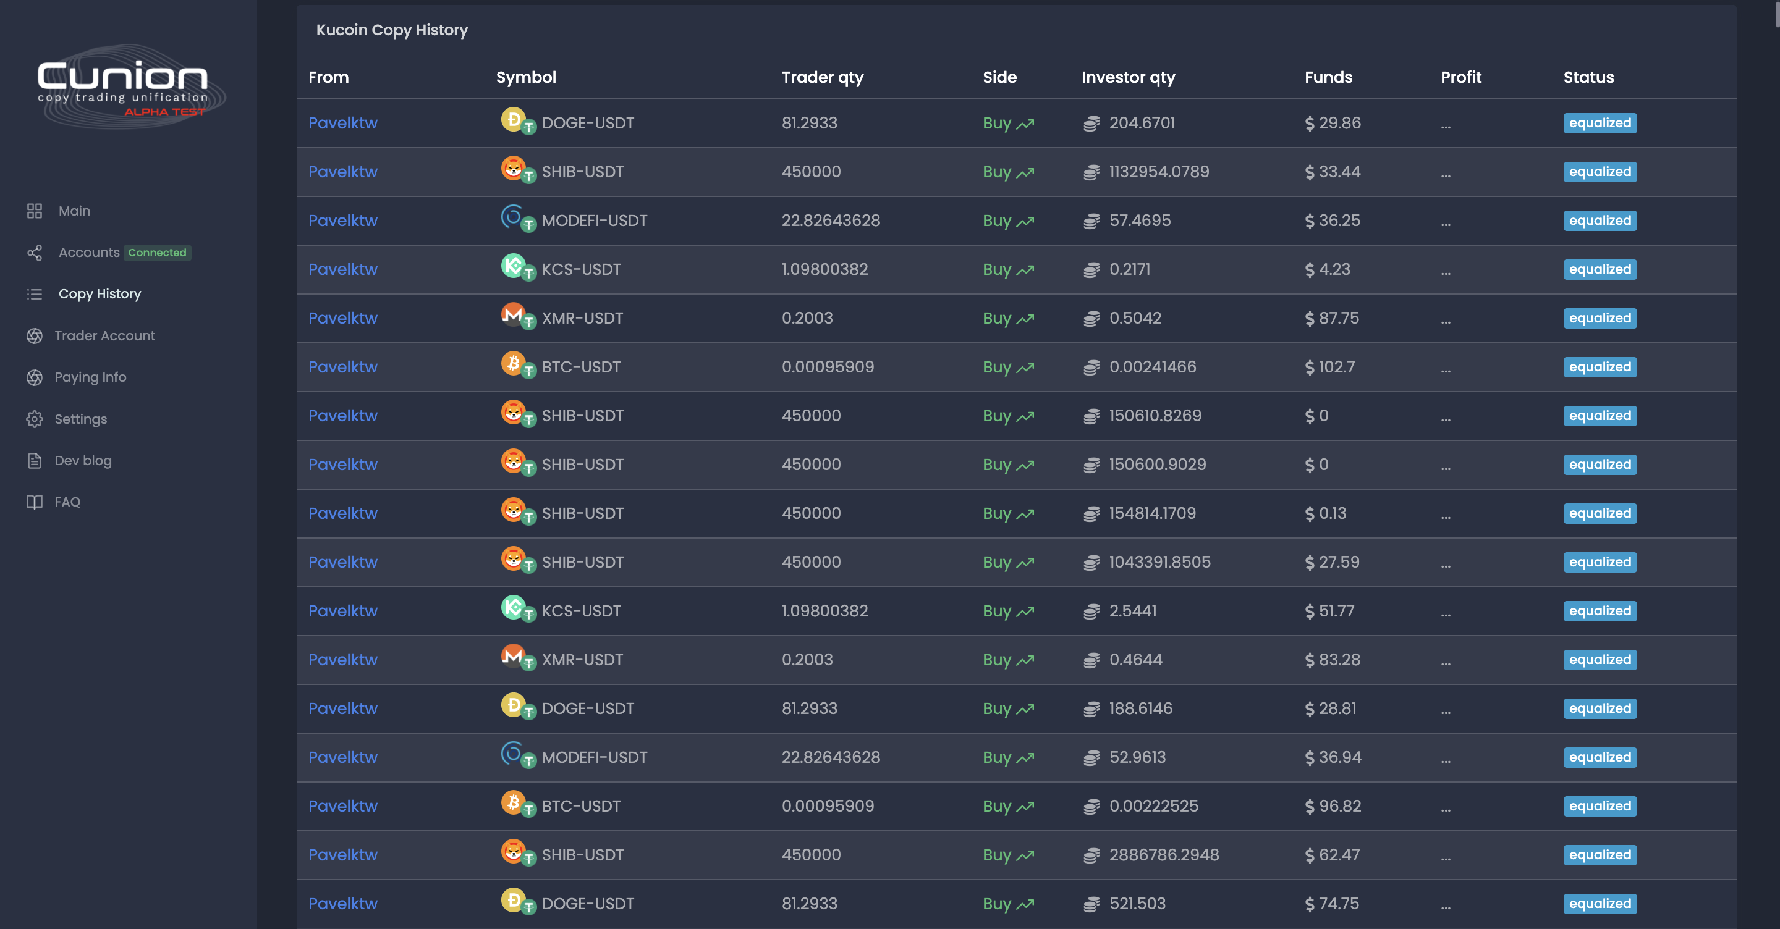Click the Connected badge next to Accounts
1780x929 pixels.
(158, 253)
